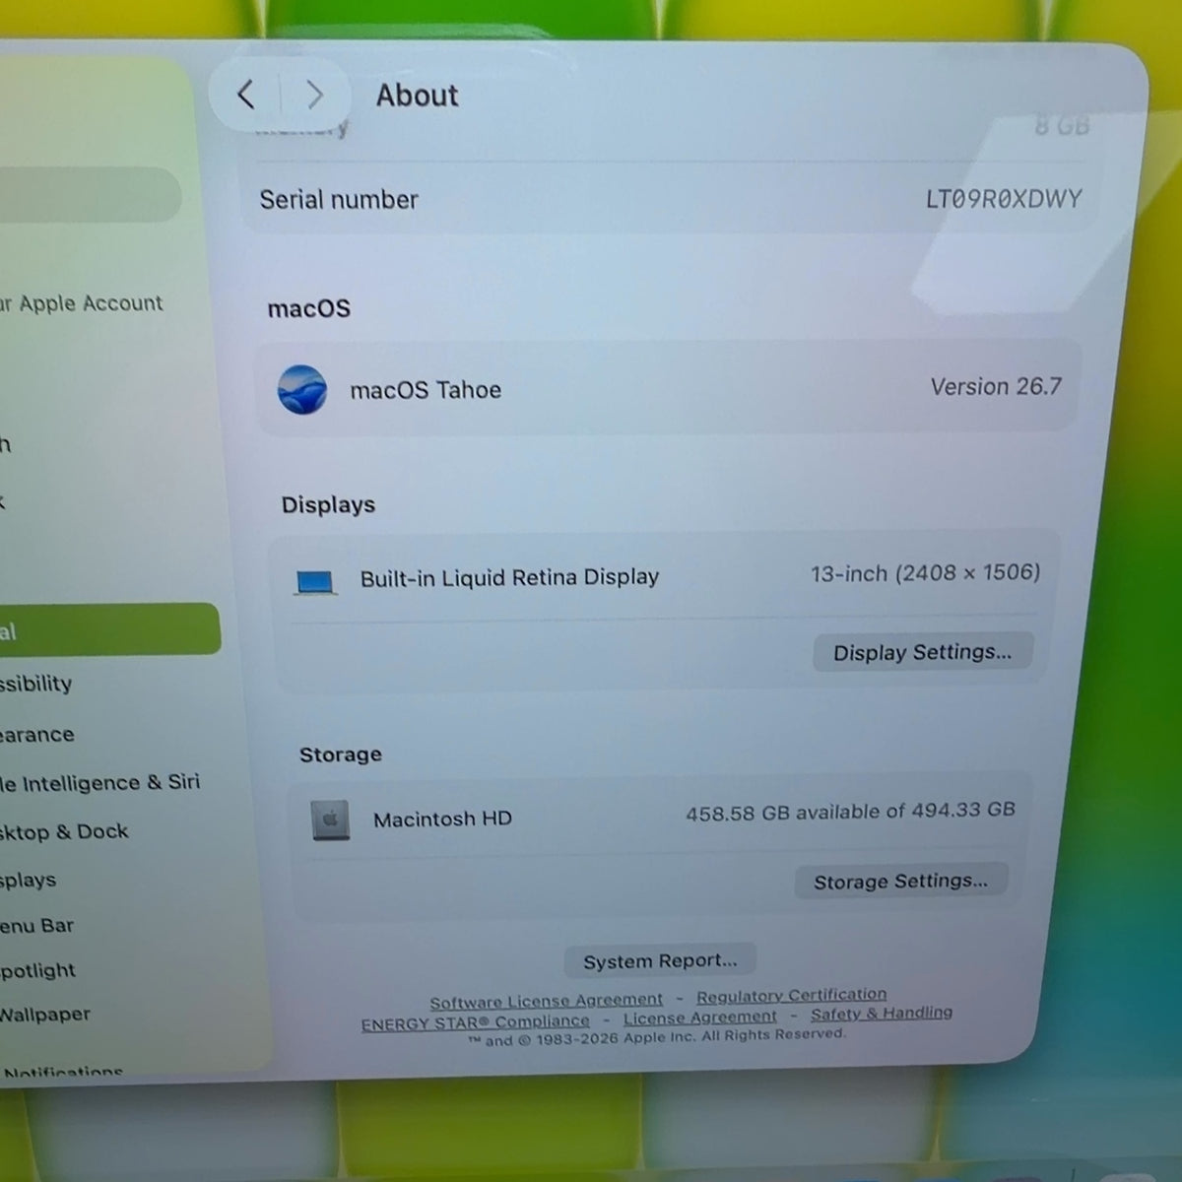Image resolution: width=1182 pixels, height=1182 pixels.
Task: Open Spotlight settings in sidebar
Action: pos(38,971)
